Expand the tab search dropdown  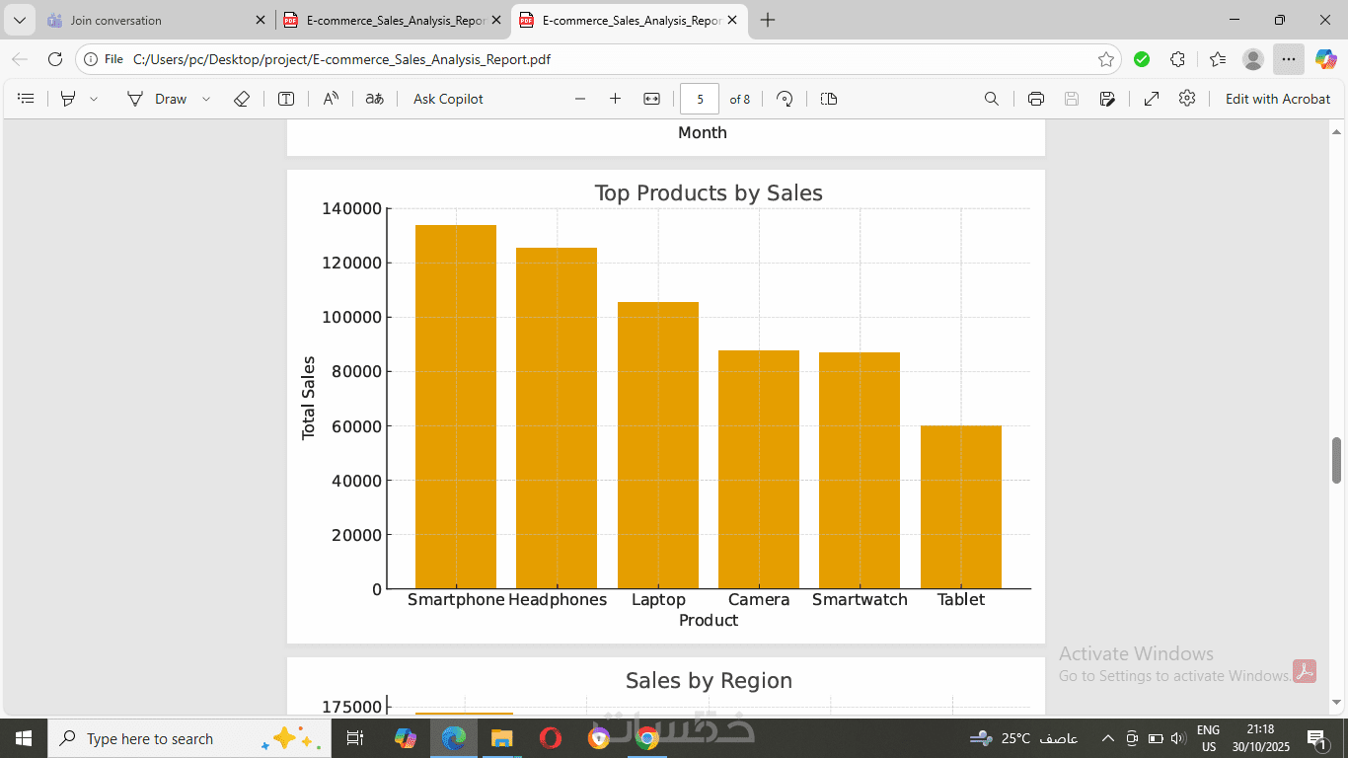tap(19, 20)
